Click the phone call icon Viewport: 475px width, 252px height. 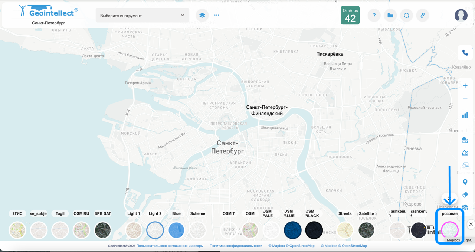[x=465, y=53]
